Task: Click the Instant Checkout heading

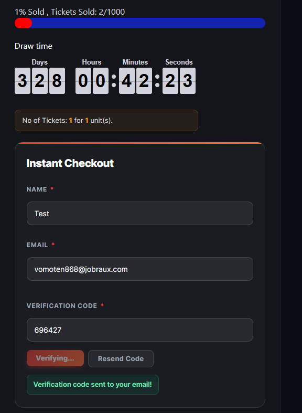Action: (x=70, y=163)
